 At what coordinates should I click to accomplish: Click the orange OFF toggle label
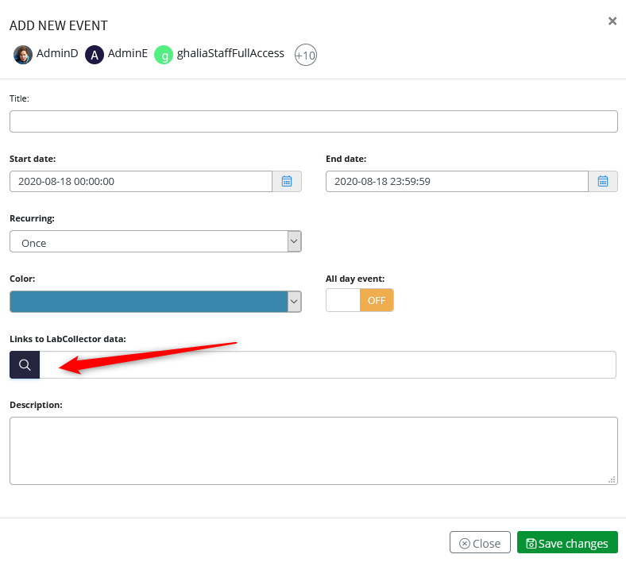[377, 300]
